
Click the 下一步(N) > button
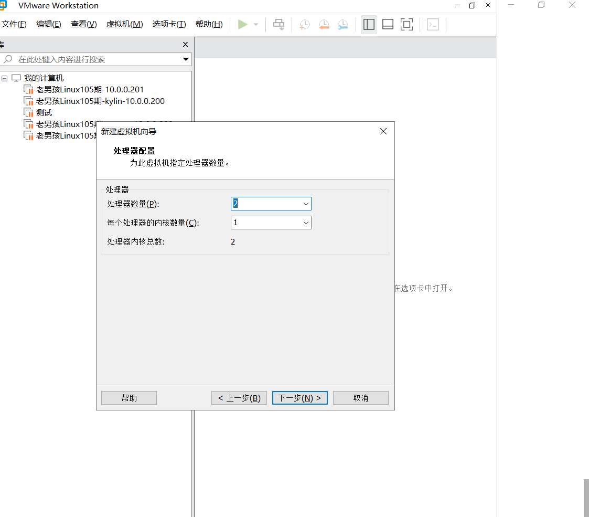pos(300,398)
